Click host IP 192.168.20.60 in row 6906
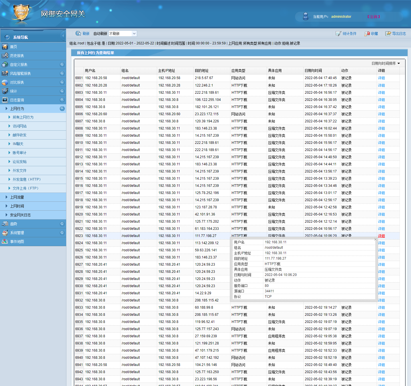Viewport: 411px width, 386px height. point(169,114)
